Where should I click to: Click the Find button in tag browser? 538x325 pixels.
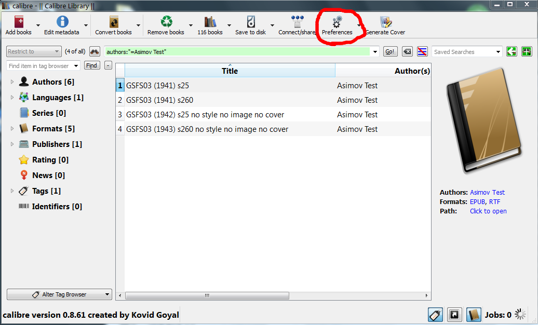pos(91,65)
